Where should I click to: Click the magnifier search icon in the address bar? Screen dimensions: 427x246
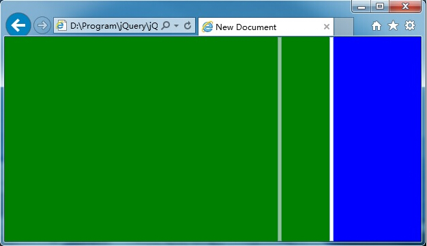pos(166,26)
